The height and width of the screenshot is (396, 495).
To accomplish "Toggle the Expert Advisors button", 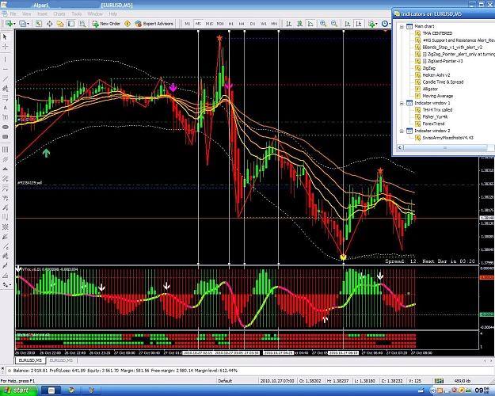I will point(154,24).
